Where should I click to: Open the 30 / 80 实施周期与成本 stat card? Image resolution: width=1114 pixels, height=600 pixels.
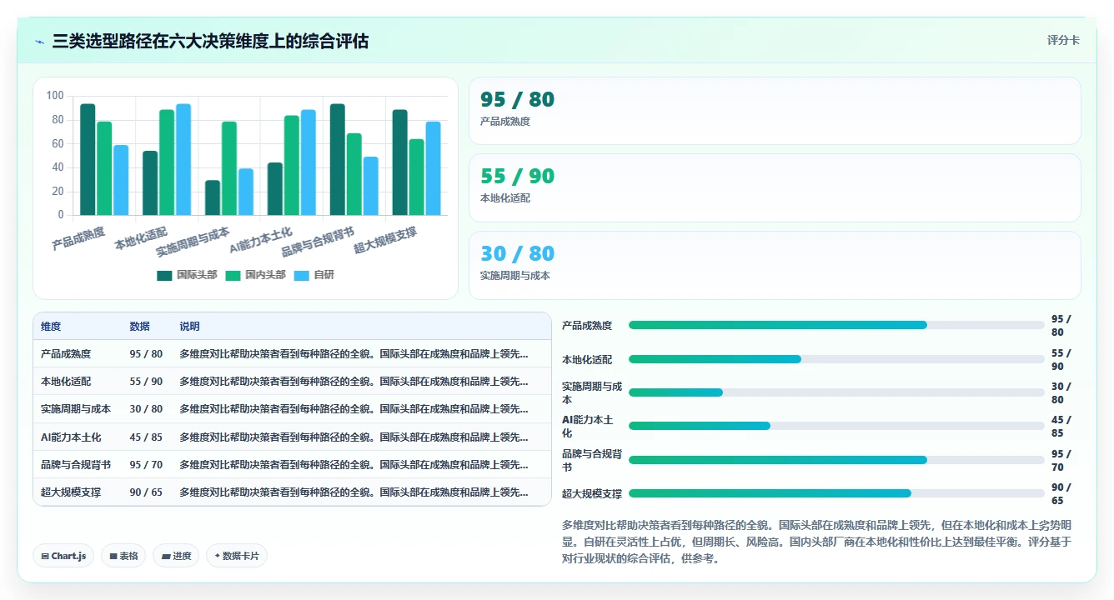[x=775, y=265]
